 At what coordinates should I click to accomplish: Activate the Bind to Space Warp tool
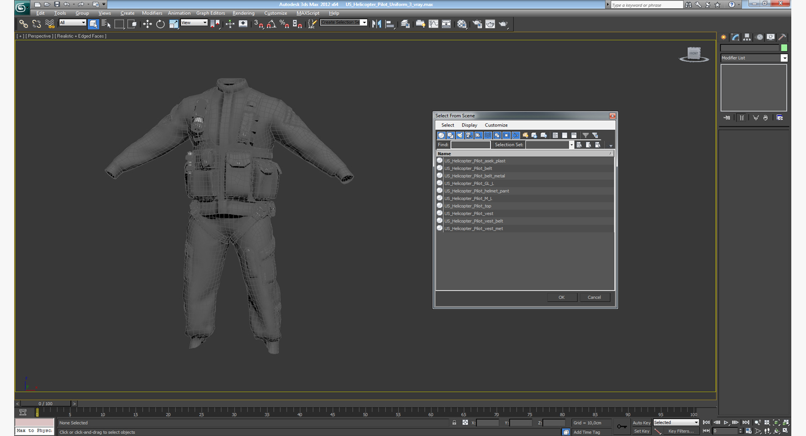[x=50, y=24]
